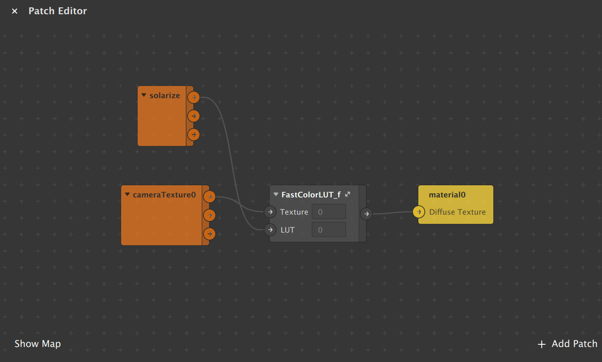602x362 pixels.
Task: Close the Patch Editor panel
Action: [x=15, y=11]
